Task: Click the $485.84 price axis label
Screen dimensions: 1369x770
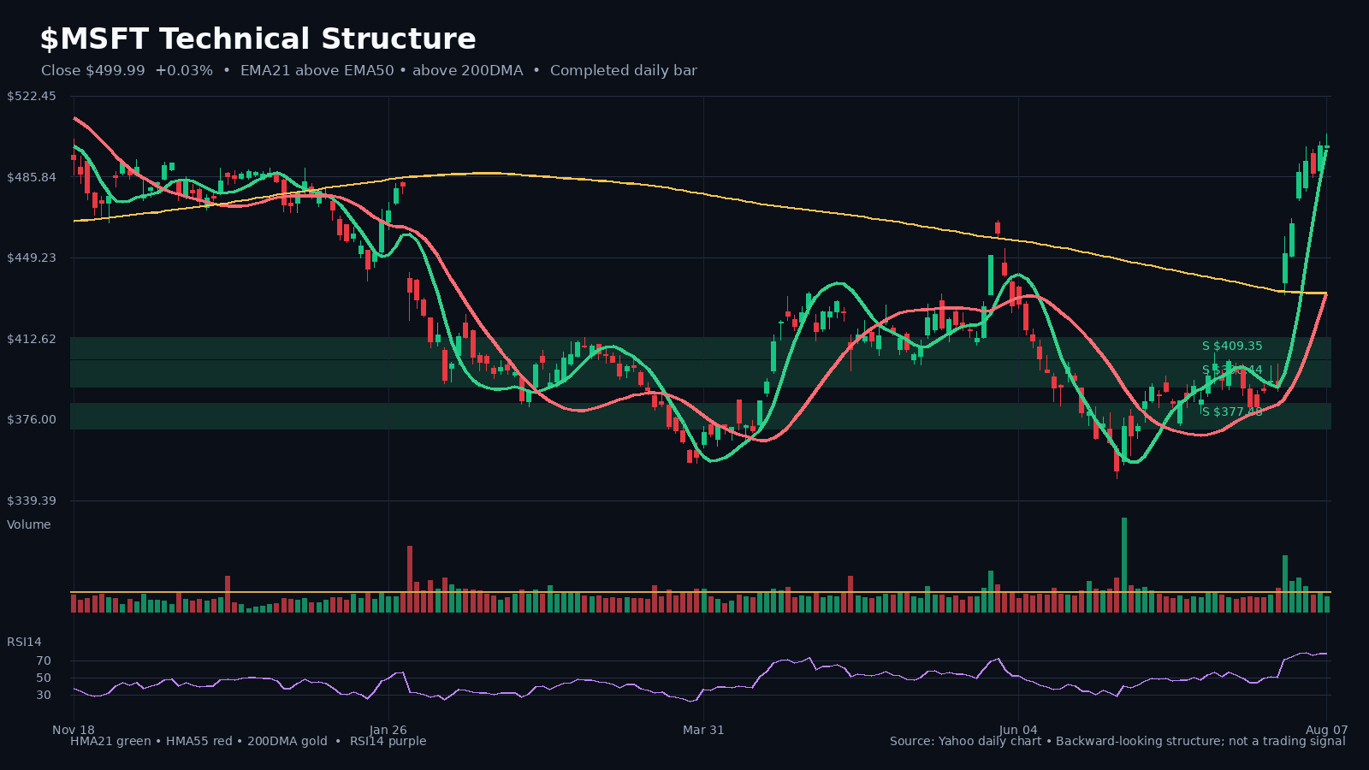Action: [x=32, y=177]
